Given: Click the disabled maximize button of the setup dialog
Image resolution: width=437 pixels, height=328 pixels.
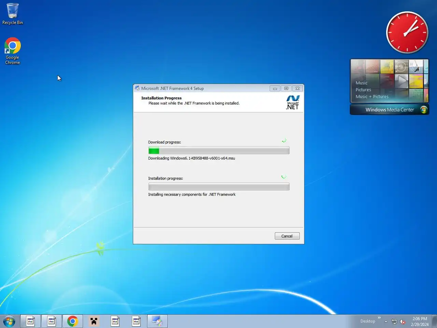Looking at the screenshot, I should click(286, 88).
